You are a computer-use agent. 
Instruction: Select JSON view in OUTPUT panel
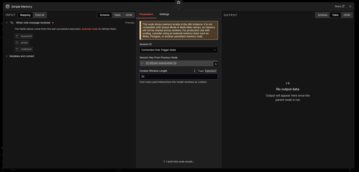click(x=347, y=15)
